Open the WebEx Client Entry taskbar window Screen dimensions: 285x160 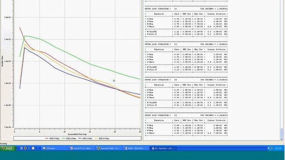pos(136,148)
